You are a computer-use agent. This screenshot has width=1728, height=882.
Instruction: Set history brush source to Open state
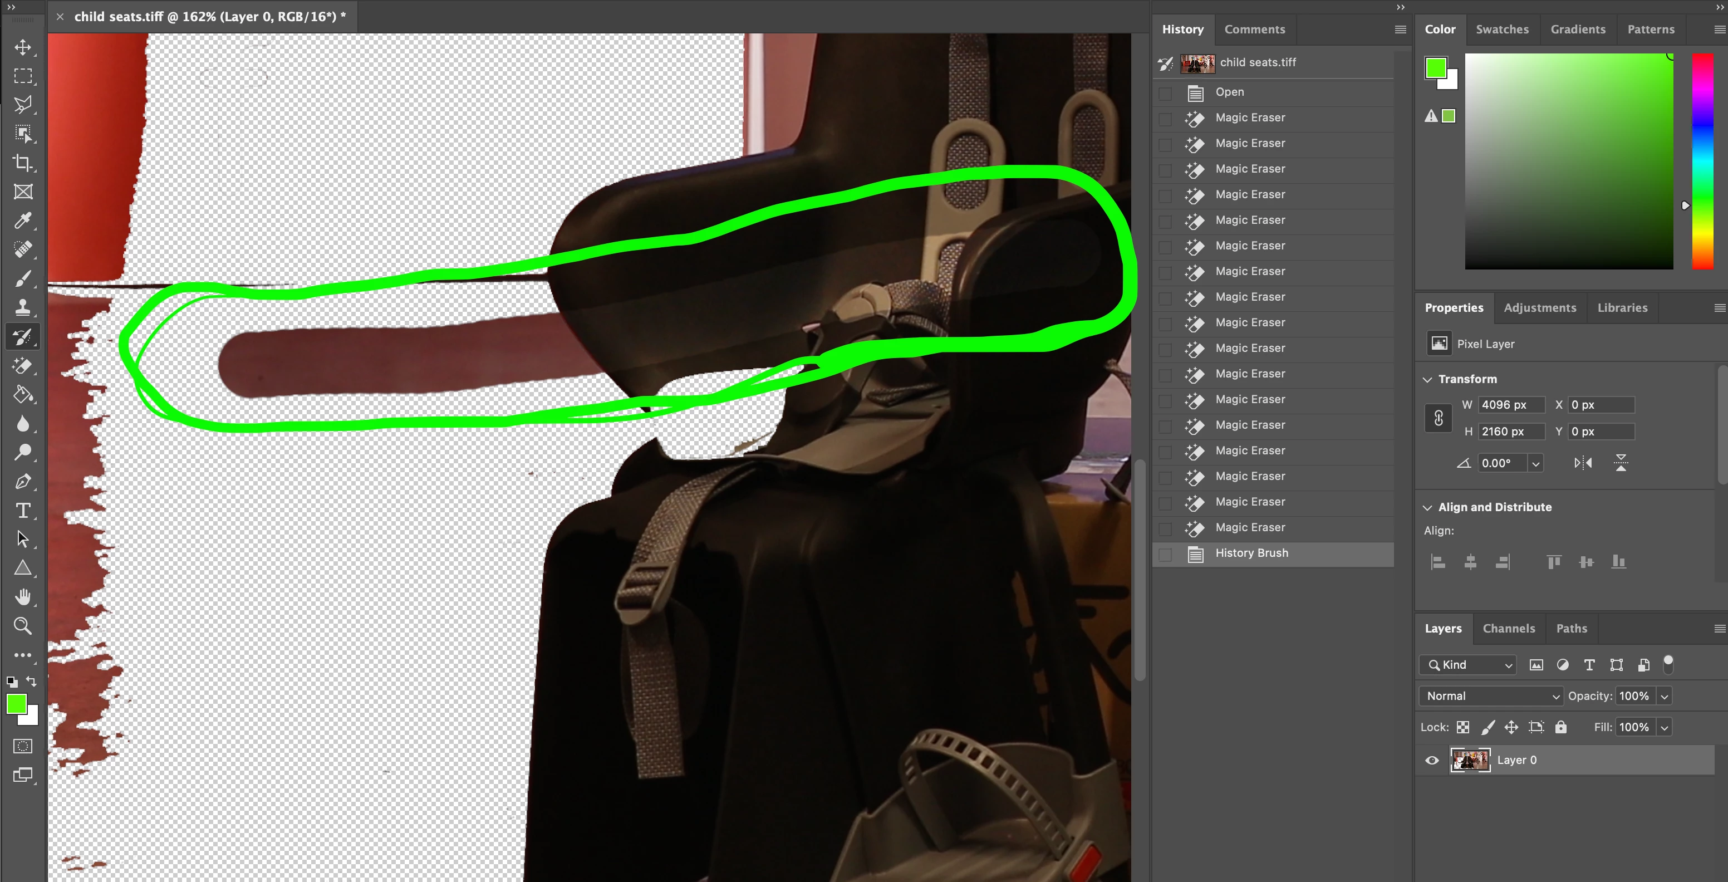(x=1165, y=92)
